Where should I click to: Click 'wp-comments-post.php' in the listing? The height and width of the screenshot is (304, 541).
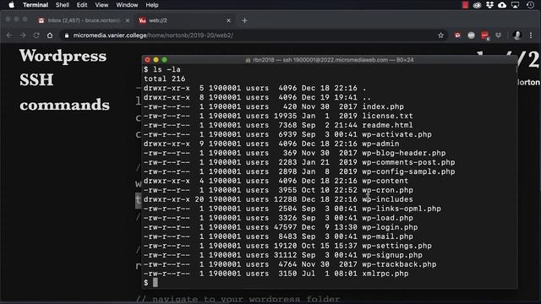click(408, 162)
